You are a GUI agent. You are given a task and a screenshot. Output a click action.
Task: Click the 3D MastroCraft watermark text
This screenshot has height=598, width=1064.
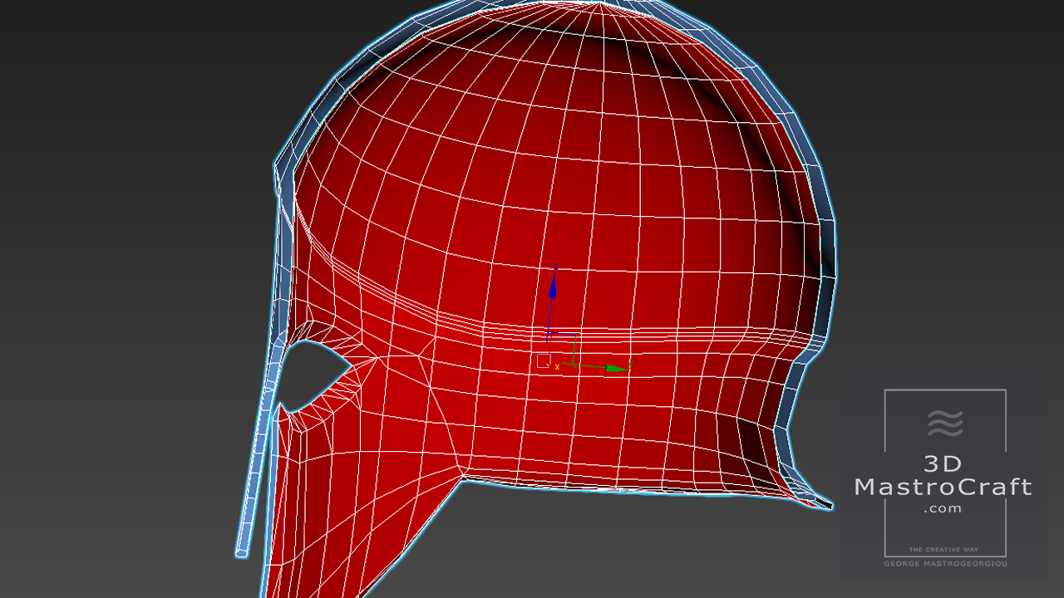click(943, 476)
